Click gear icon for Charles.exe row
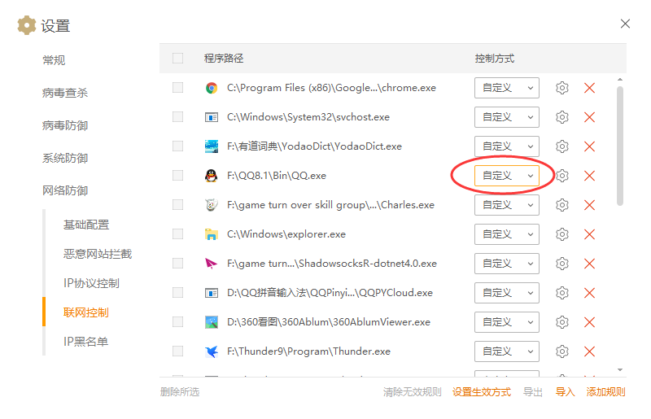 pos(561,205)
